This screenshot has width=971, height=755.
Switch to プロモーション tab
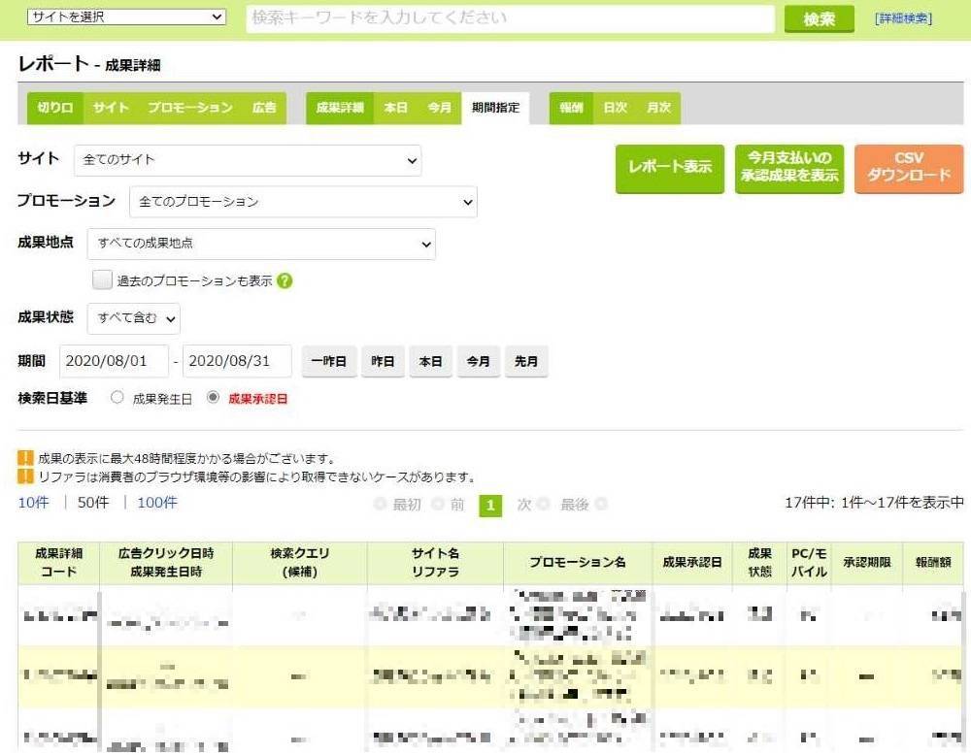pyautogui.click(x=190, y=108)
